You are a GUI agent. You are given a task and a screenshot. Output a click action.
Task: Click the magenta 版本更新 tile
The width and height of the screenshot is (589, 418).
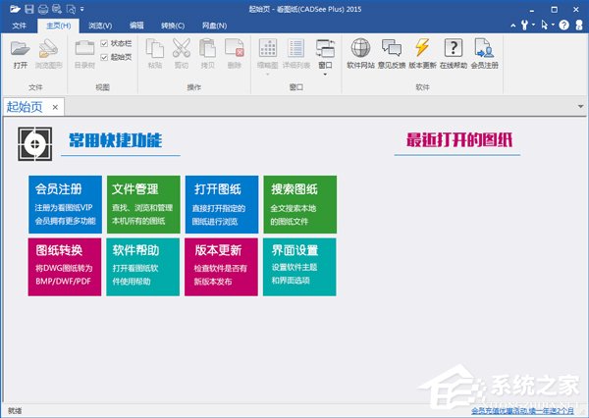[x=221, y=267]
